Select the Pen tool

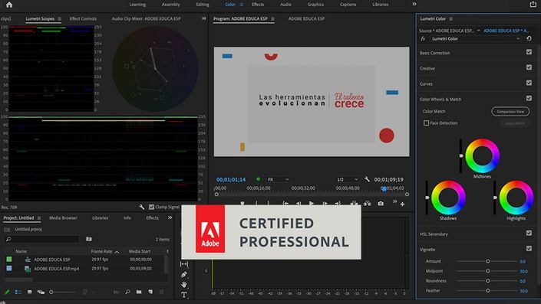pos(184,274)
